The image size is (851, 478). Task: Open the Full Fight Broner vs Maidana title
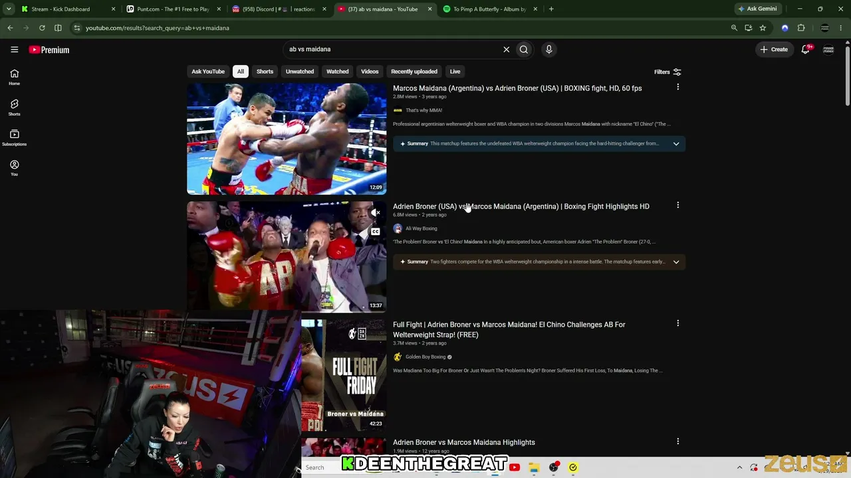pyautogui.click(x=509, y=329)
